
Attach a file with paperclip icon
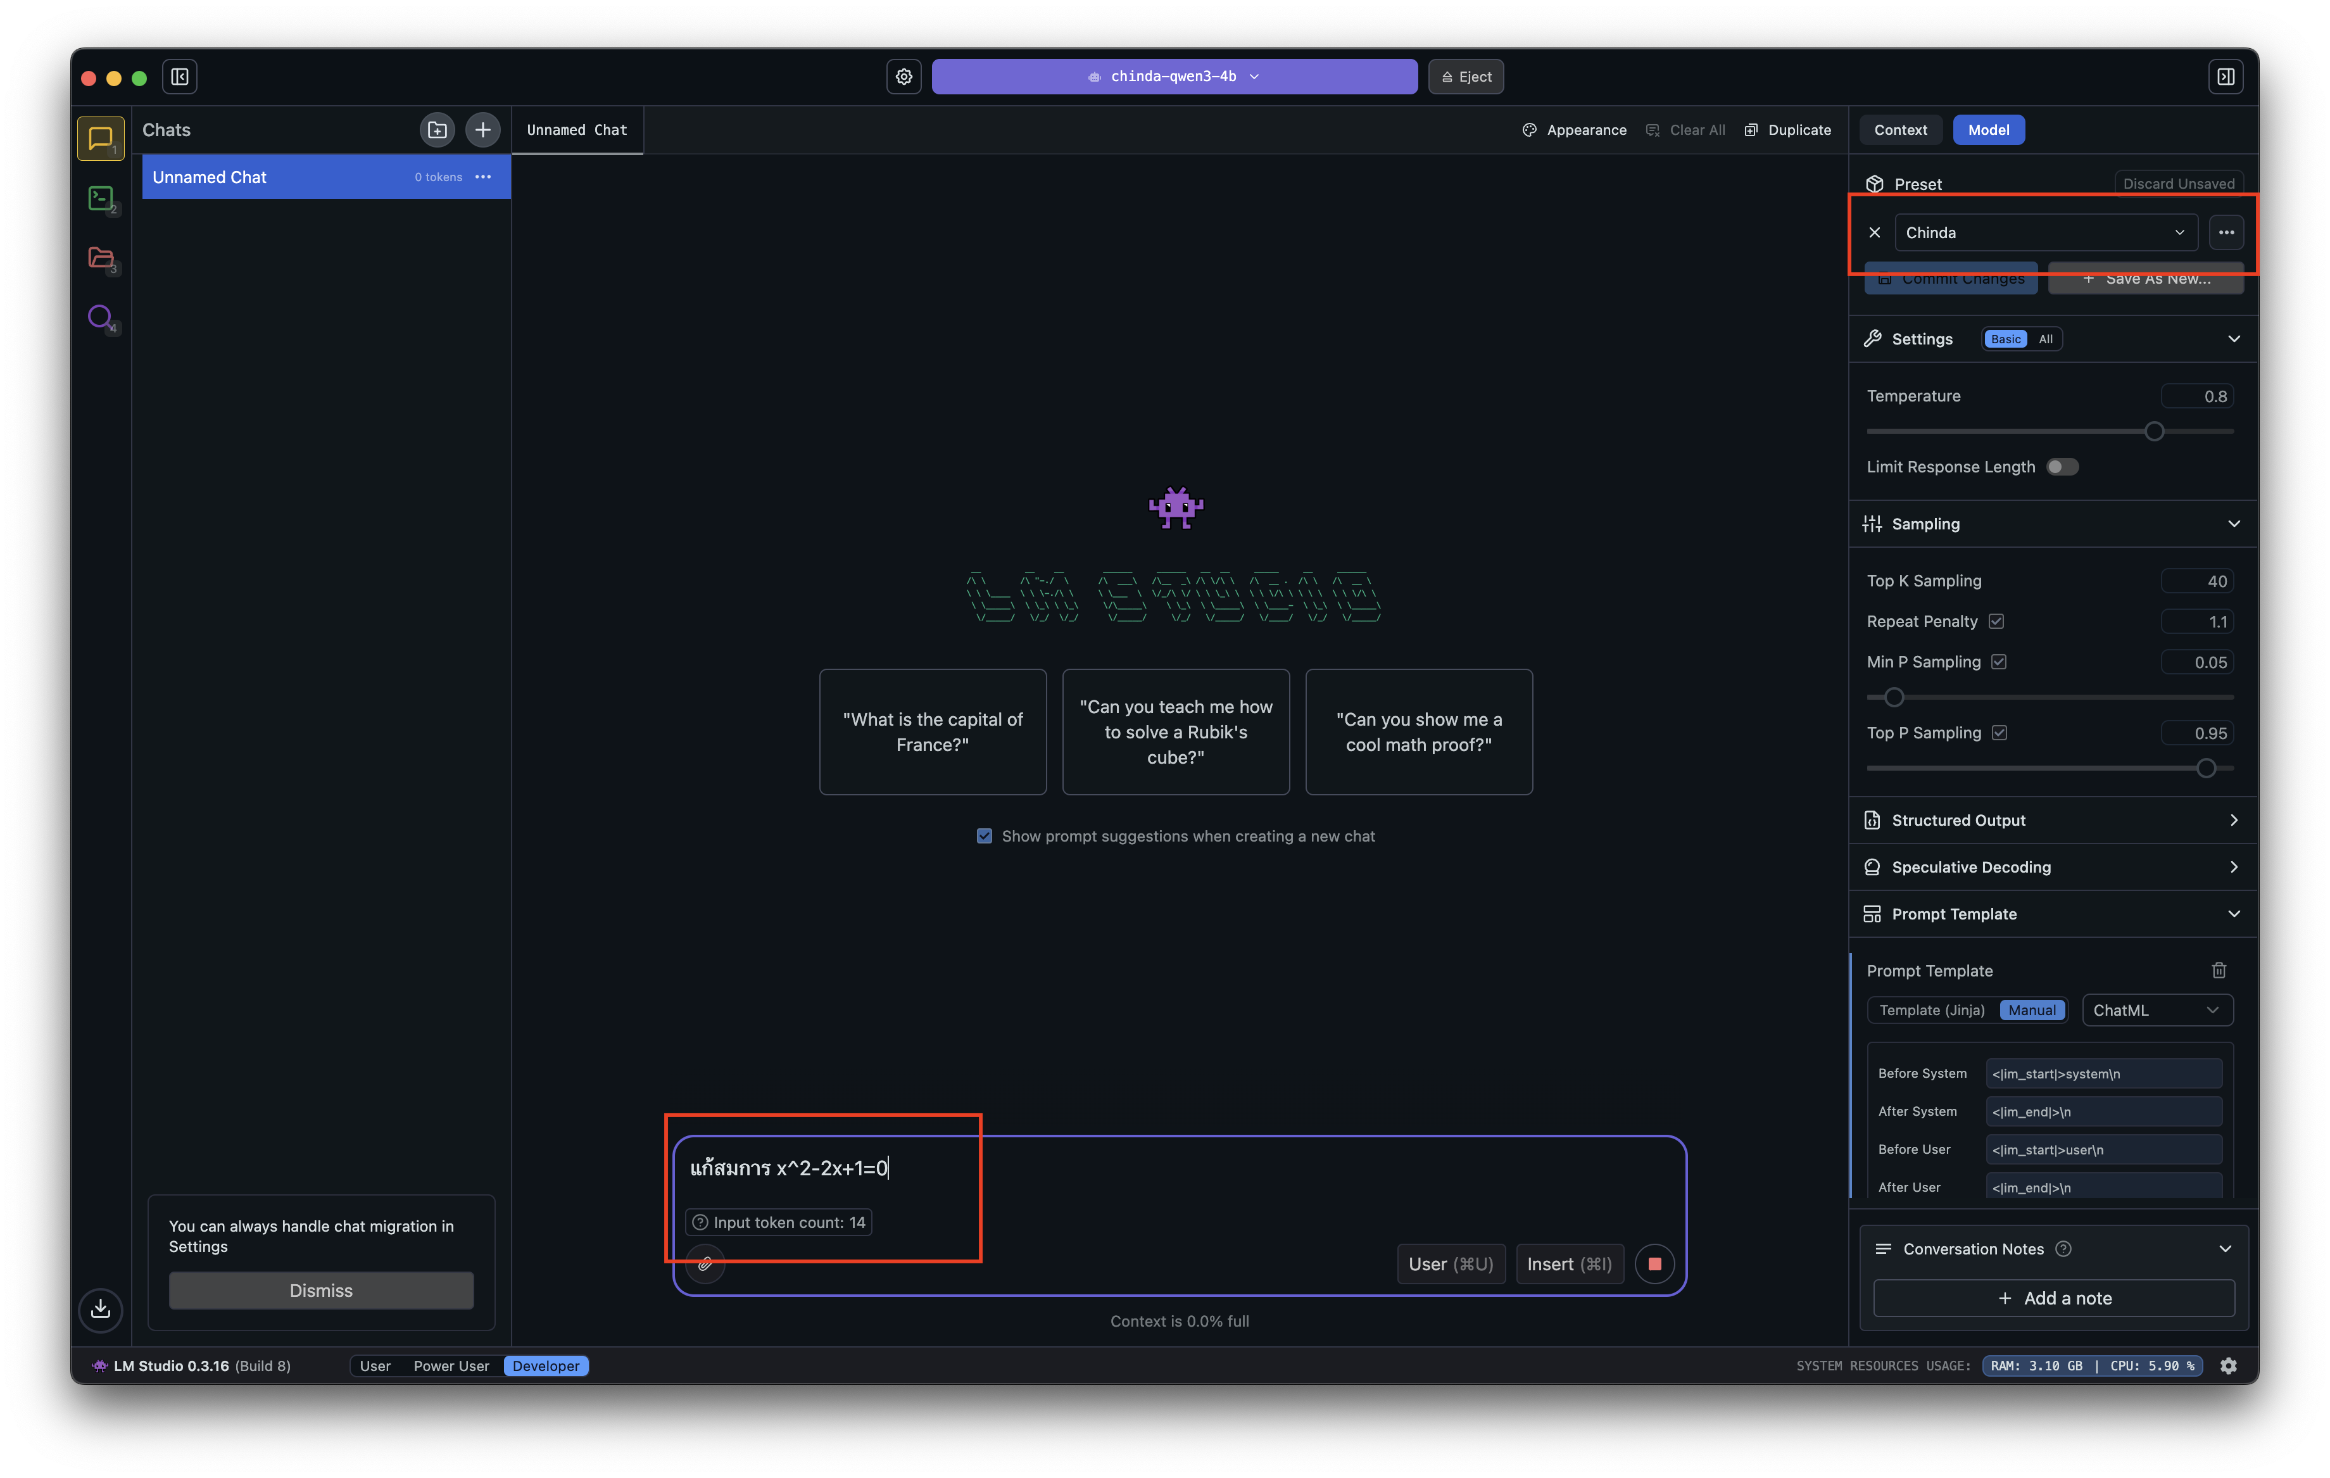click(705, 1263)
